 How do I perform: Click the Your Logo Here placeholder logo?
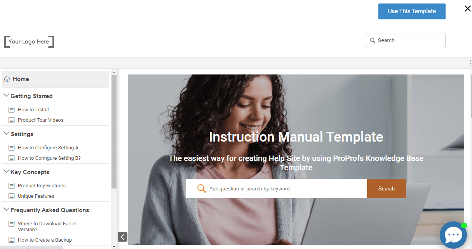point(29,41)
